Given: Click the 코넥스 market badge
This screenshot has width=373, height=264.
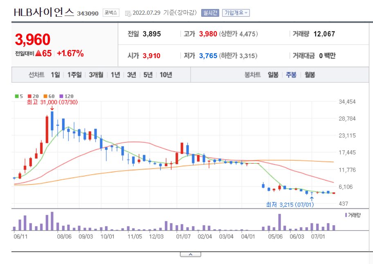Looking at the screenshot, I should (x=111, y=13).
